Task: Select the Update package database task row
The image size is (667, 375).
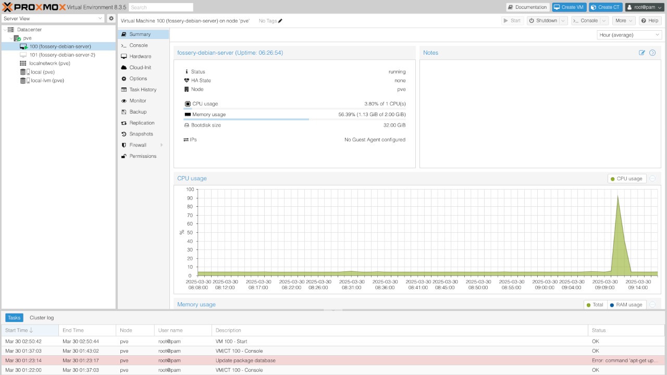Action: (333, 360)
